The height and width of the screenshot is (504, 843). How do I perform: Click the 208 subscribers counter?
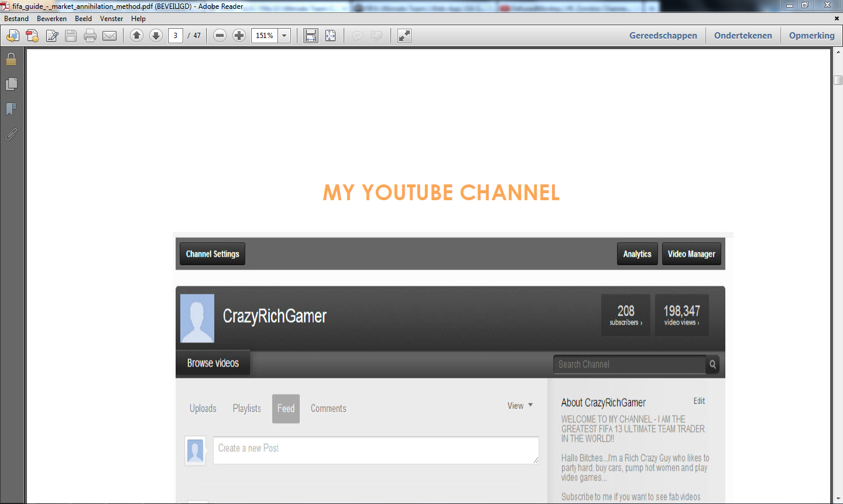(626, 315)
